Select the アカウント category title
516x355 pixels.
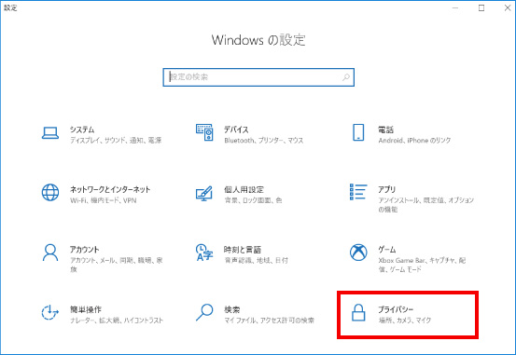click(84, 250)
